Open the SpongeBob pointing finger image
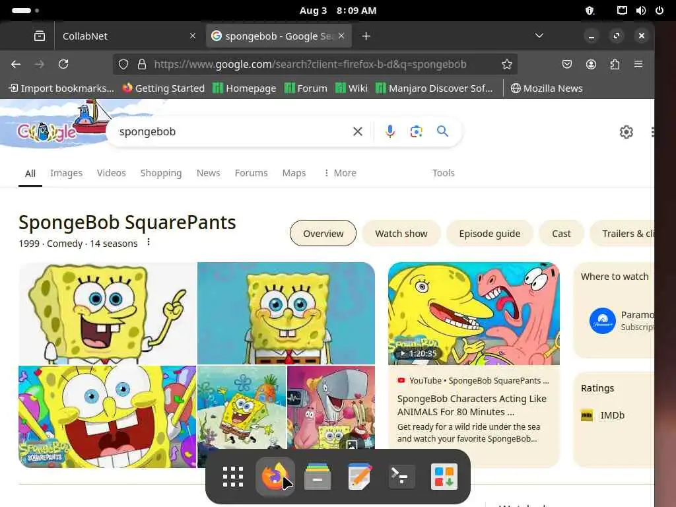Viewport: 676px width, 507px height. 108,314
